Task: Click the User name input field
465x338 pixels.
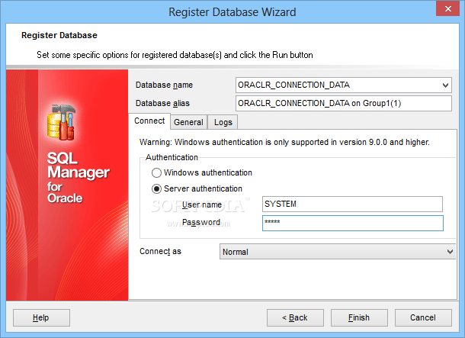Action: (352, 204)
